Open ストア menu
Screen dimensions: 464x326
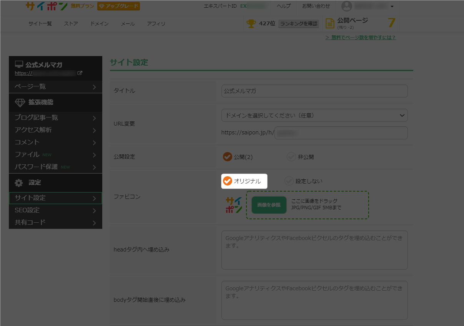pos(71,24)
